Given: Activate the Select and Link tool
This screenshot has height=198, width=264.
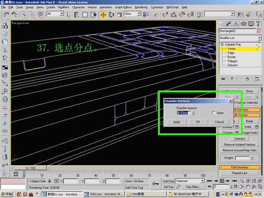Looking at the screenshot, I should [24, 15].
